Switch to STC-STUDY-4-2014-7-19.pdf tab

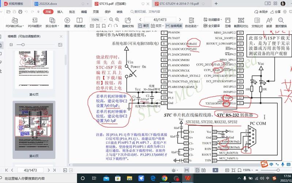179,4
